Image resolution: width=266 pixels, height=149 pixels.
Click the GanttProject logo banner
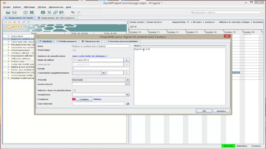65,28
